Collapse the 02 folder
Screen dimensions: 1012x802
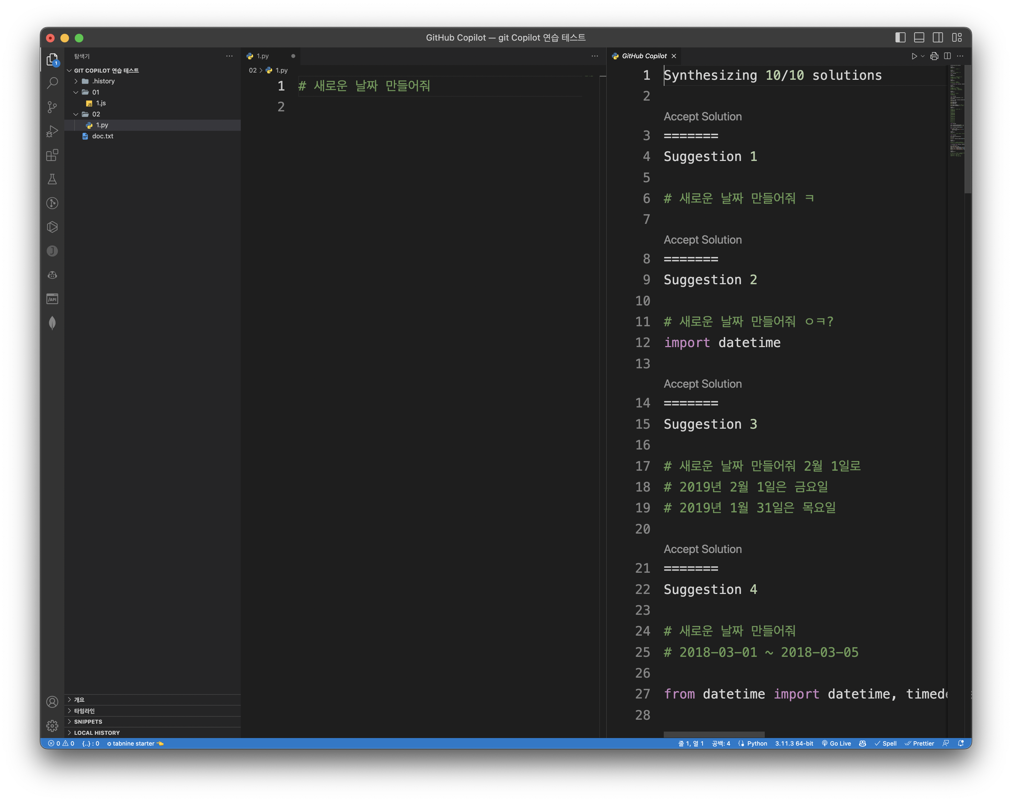tap(152, 114)
